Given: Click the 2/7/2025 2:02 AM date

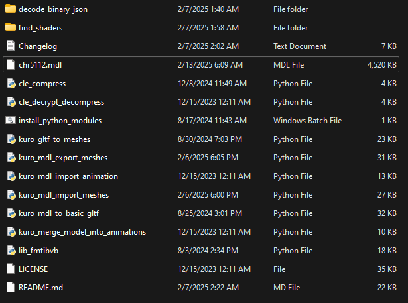Looking at the screenshot, I should [208, 46].
